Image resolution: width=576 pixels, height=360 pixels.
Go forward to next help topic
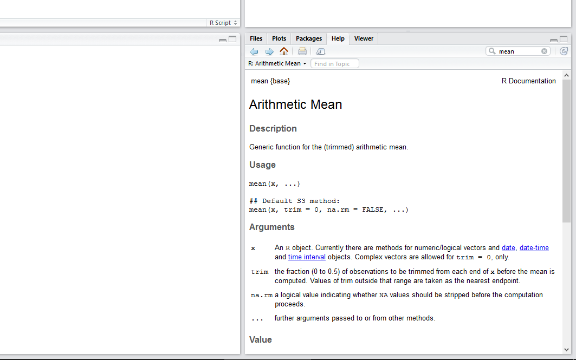269,51
